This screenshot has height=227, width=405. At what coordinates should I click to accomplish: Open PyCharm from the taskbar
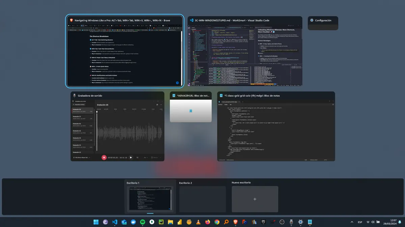(161, 222)
